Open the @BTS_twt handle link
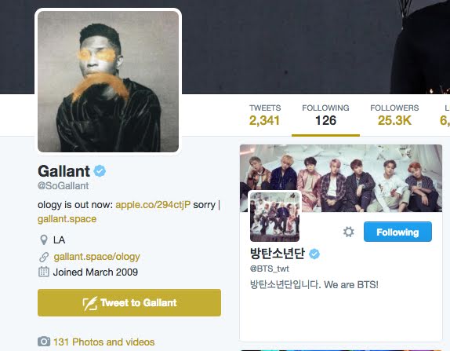 tap(269, 269)
